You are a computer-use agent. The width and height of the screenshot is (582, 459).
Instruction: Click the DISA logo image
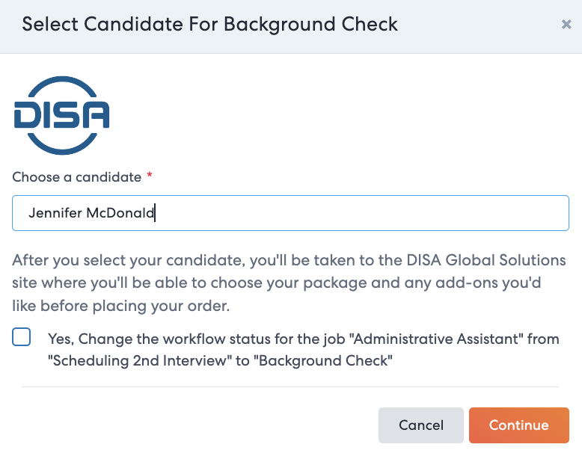[61, 115]
